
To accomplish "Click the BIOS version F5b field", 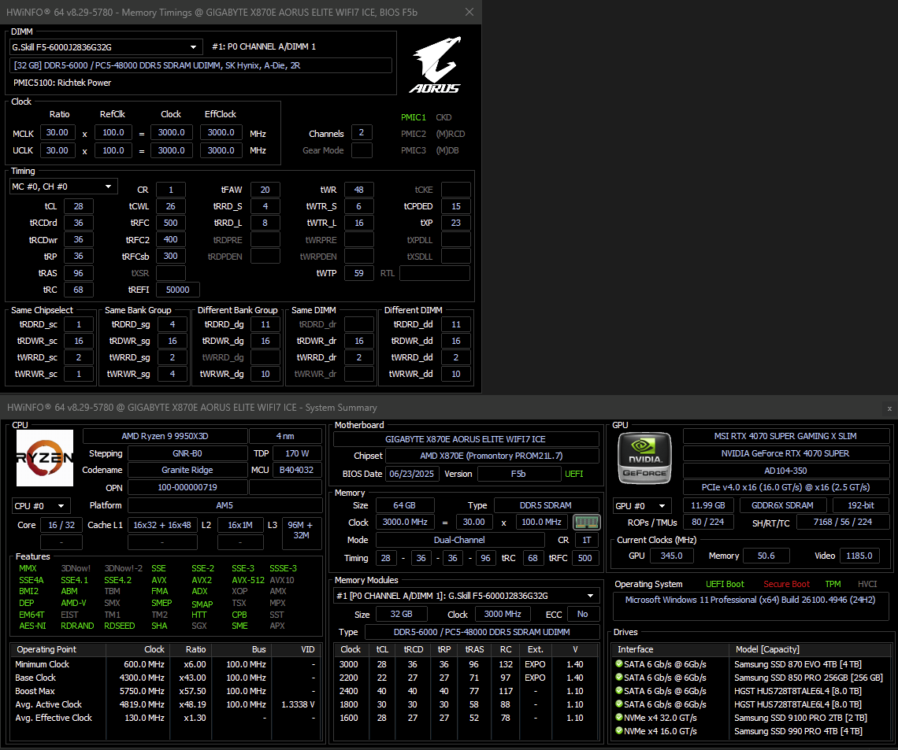I will [518, 474].
